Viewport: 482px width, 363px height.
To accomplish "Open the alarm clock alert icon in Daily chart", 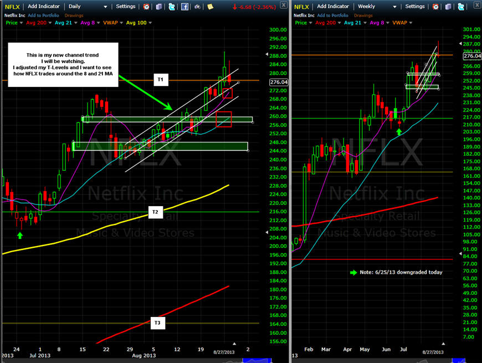I will point(146,7).
